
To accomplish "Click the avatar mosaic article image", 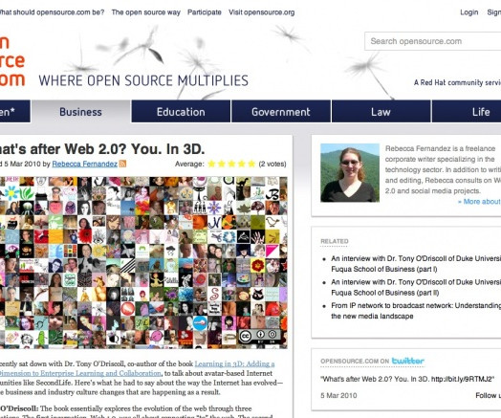I will click(143, 262).
